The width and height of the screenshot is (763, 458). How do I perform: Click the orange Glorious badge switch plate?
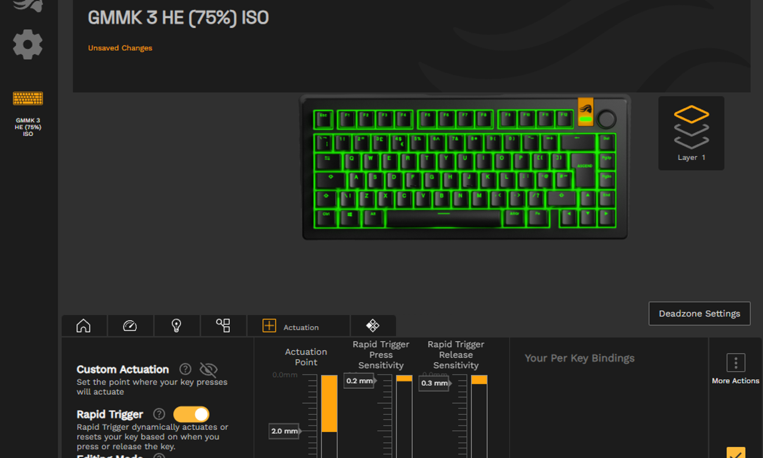(586, 112)
